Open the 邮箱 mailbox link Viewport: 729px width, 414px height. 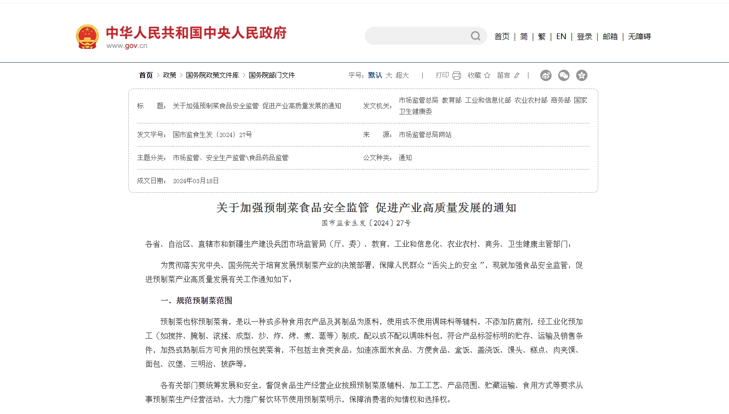[x=610, y=37]
